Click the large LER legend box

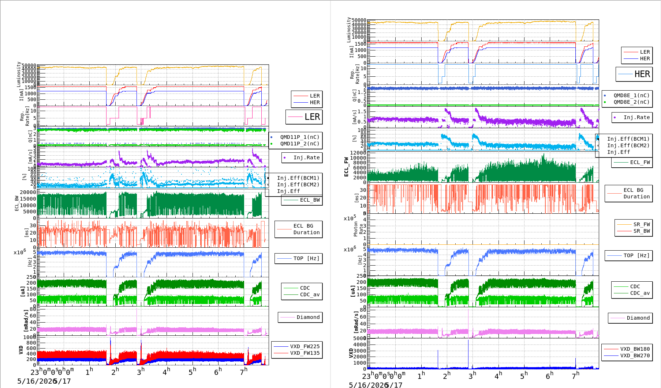[304, 117]
